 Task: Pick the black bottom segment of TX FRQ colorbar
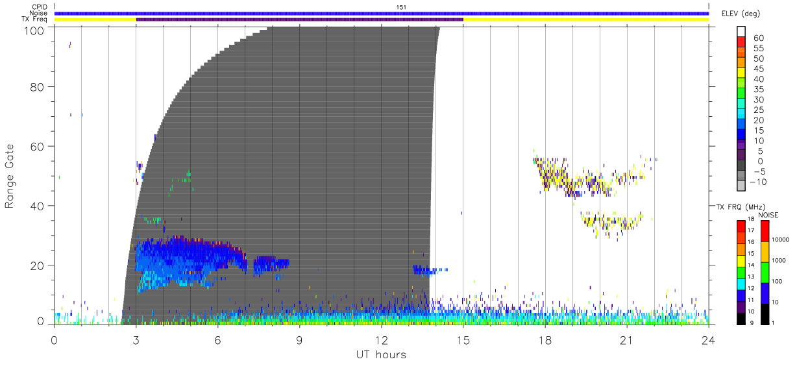[741, 318]
